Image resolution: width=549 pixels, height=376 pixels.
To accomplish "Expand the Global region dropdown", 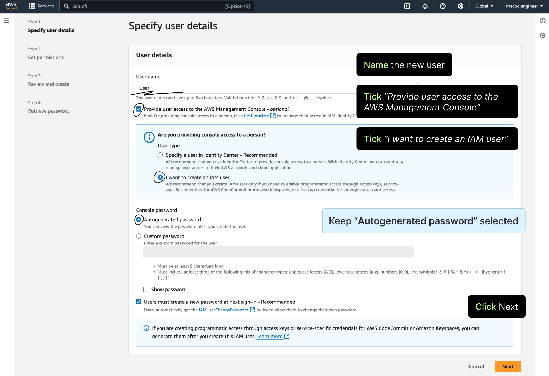I will pyautogui.click(x=484, y=6).
